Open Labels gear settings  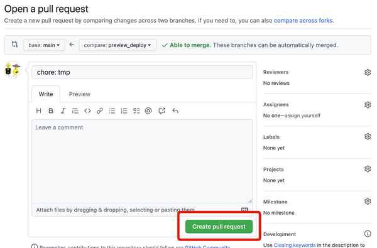pyautogui.click(x=368, y=136)
